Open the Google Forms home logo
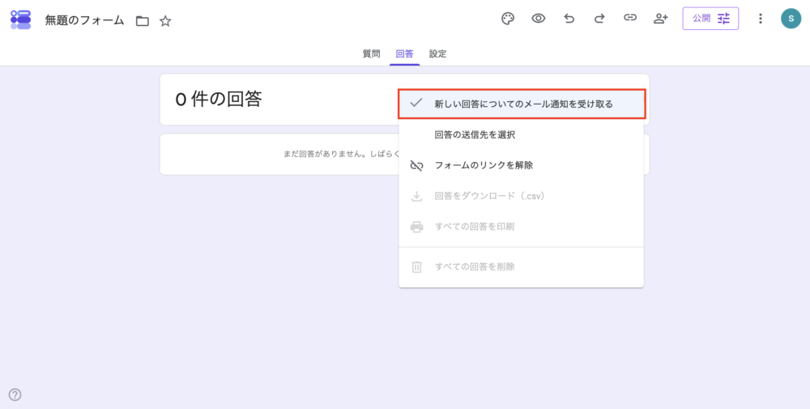Screen dimensions: 810x409 pos(21,19)
